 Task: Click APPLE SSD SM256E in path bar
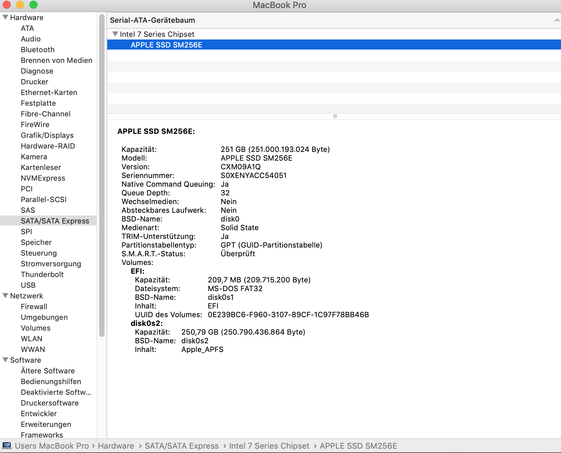tap(358, 446)
